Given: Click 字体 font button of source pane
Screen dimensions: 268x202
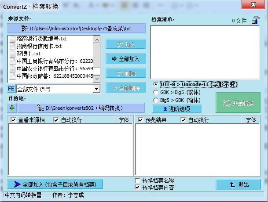Looking at the screenshot, I should click(124, 120).
